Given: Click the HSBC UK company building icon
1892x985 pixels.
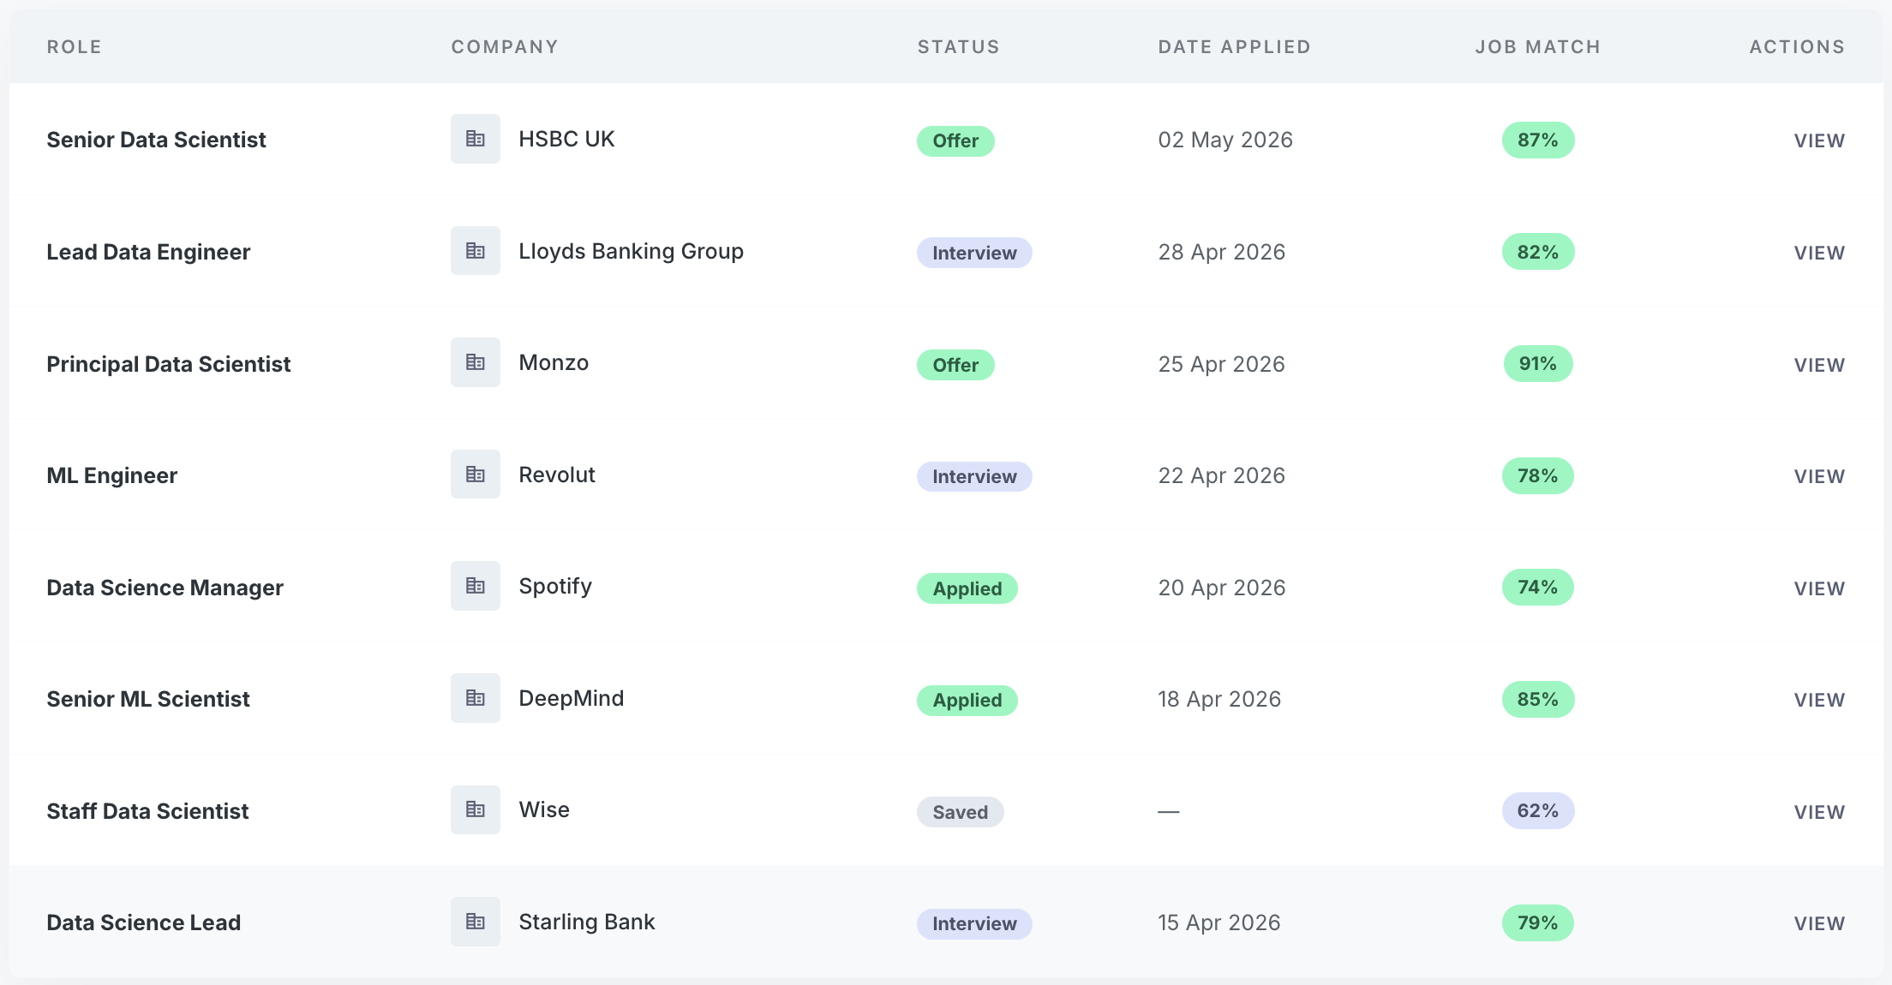Looking at the screenshot, I should [x=476, y=139].
